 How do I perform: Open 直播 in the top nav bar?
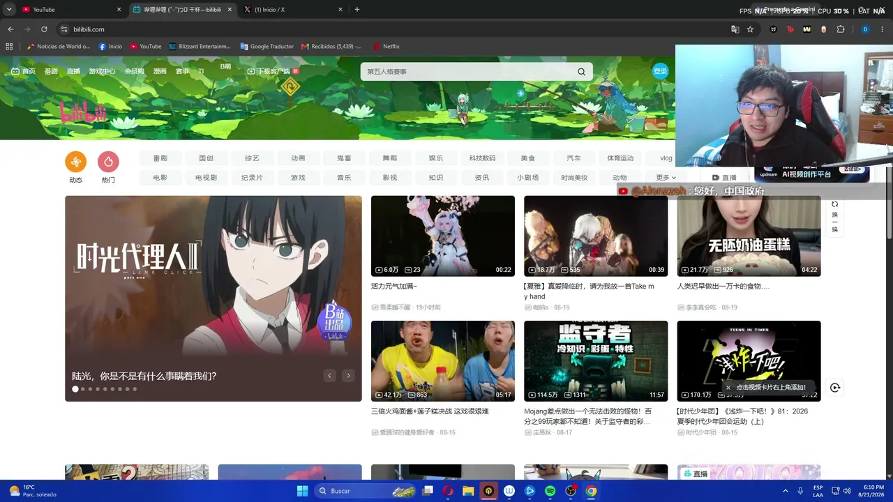point(73,71)
